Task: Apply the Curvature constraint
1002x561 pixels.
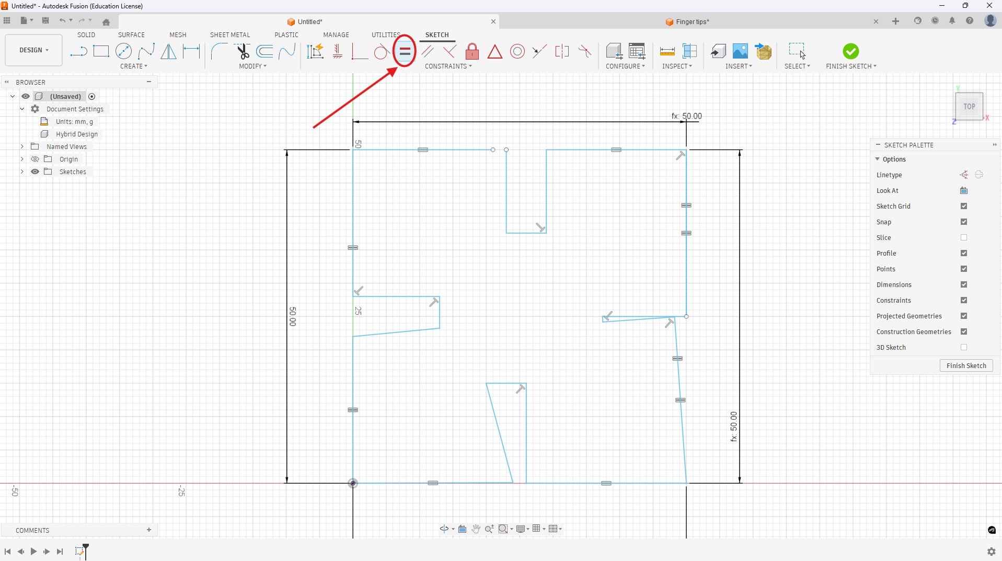Action: tap(585, 51)
